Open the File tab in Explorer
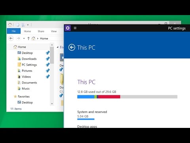The image size is (190, 143). pyautogui.click(x=13, y=31)
